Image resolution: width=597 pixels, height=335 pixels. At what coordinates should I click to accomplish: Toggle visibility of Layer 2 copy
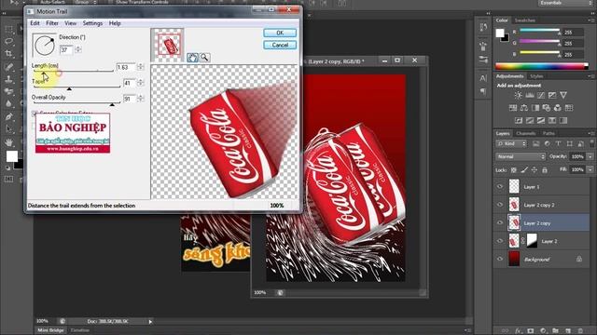point(500,223)
